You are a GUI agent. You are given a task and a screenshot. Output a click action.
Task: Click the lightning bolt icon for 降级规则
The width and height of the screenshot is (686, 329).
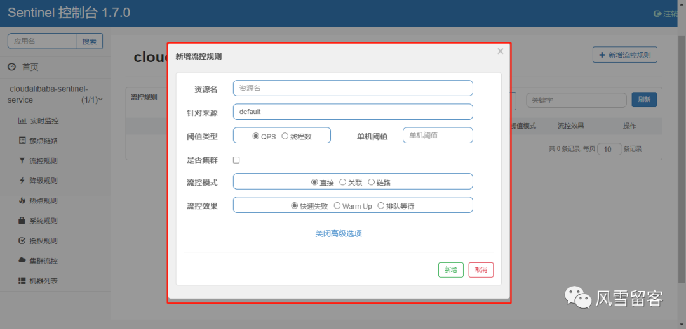click(x=22, y=181)
